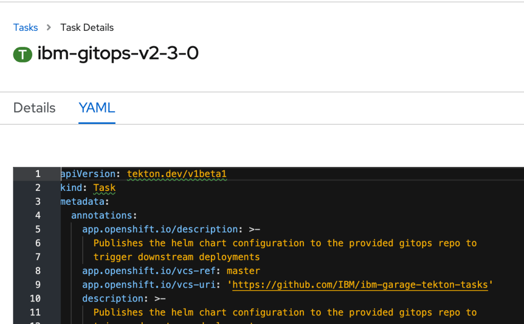Click the ibm-gitops-v2-3-0 page title

tap(118, 54)
